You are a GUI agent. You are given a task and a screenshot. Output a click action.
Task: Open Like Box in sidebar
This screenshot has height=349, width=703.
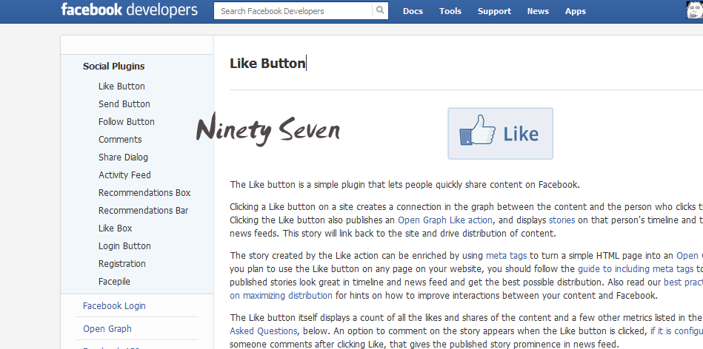tap(116, 228)
